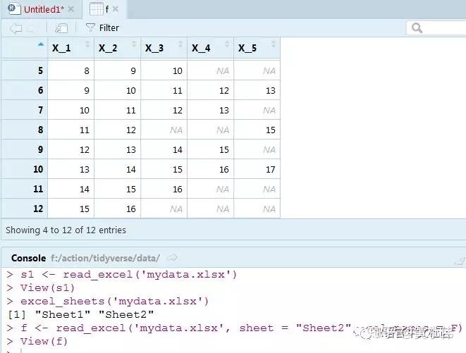The height and width of the screenshot is (353, 466).
Task: Close the Untitled1* tab
Action: (71, 9)
